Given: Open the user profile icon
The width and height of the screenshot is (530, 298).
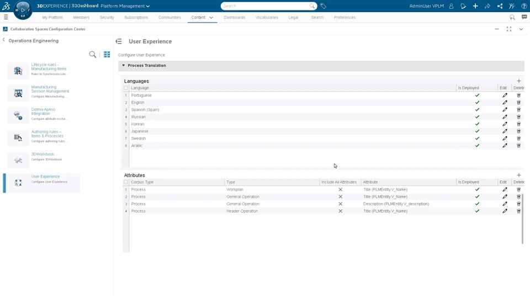Looking at the screenshot, I should click(451, 6).
